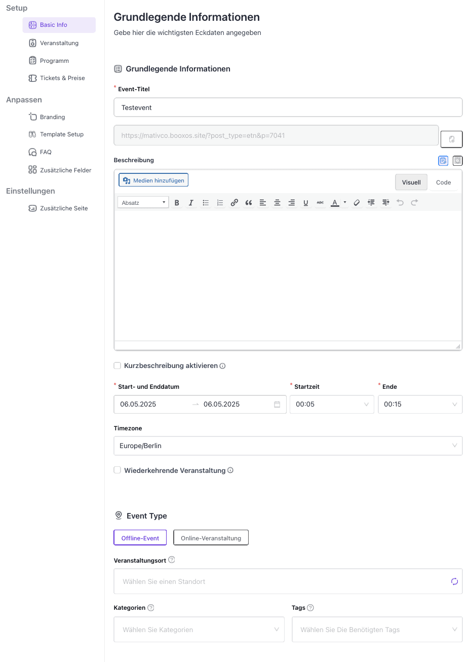Image resolution: width=471 pixels, height=662 pixels.
Task: Switch event type to Online-Veranstaltung
Action: [211, 538]
